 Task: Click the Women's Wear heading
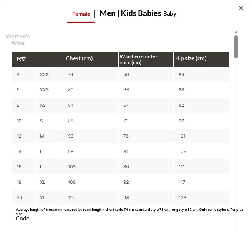[x=18, y=40]
